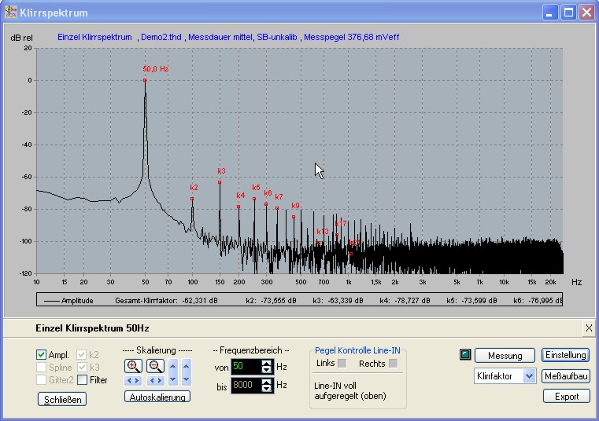This screenshot has width=599, height=421.
Task: Click horizontal shift arrows below zoom out
Action: [155, 381]
